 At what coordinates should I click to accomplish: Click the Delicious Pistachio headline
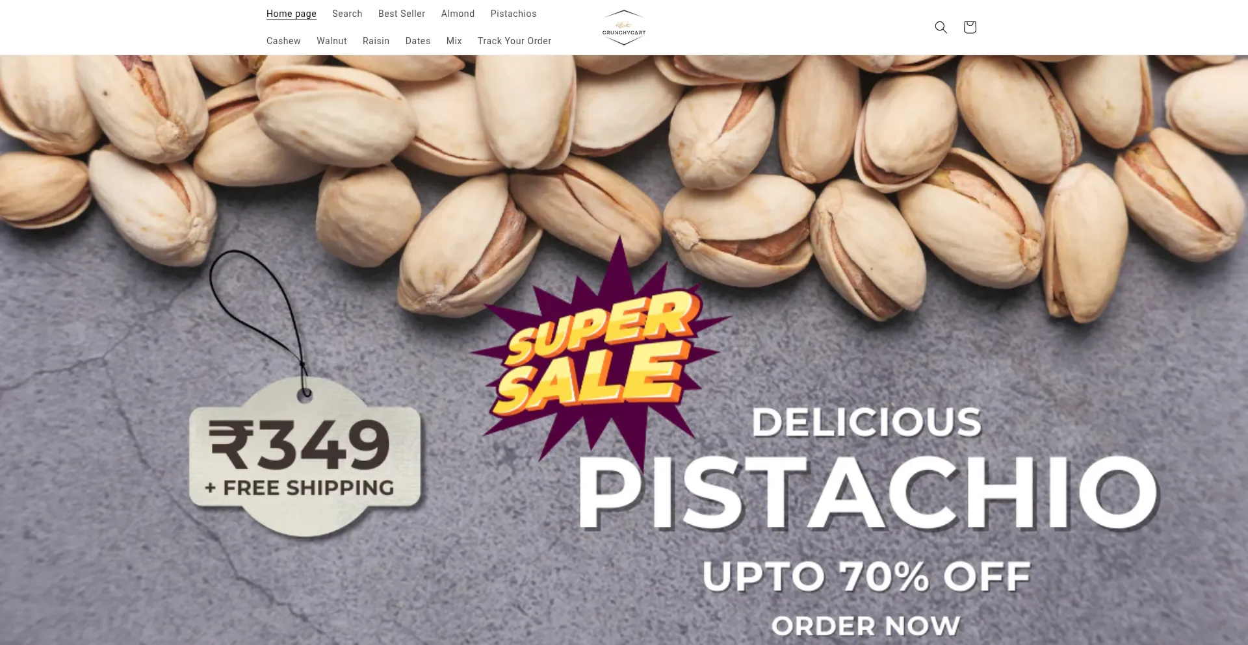(x=868, y=469)
